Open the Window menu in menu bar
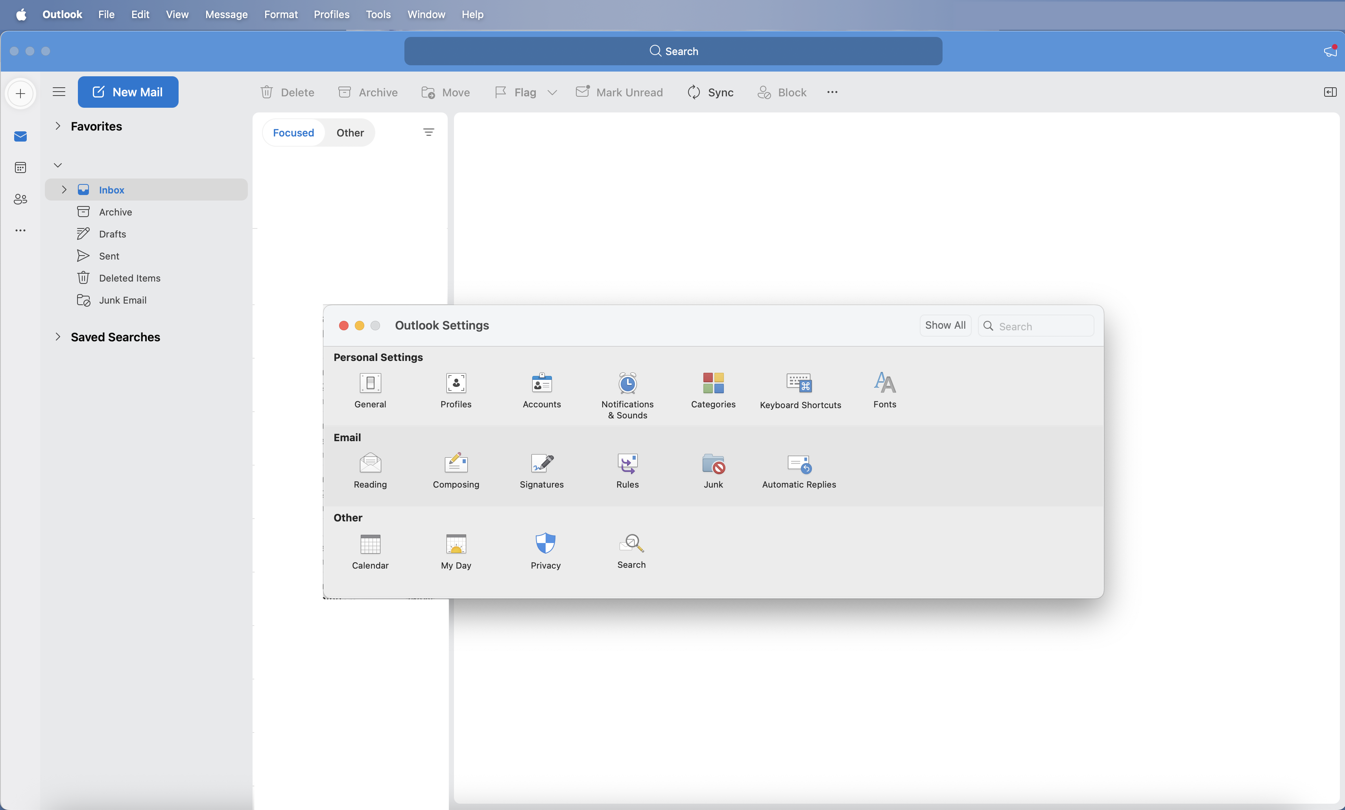1345x810 pixels. pos(426,14)
